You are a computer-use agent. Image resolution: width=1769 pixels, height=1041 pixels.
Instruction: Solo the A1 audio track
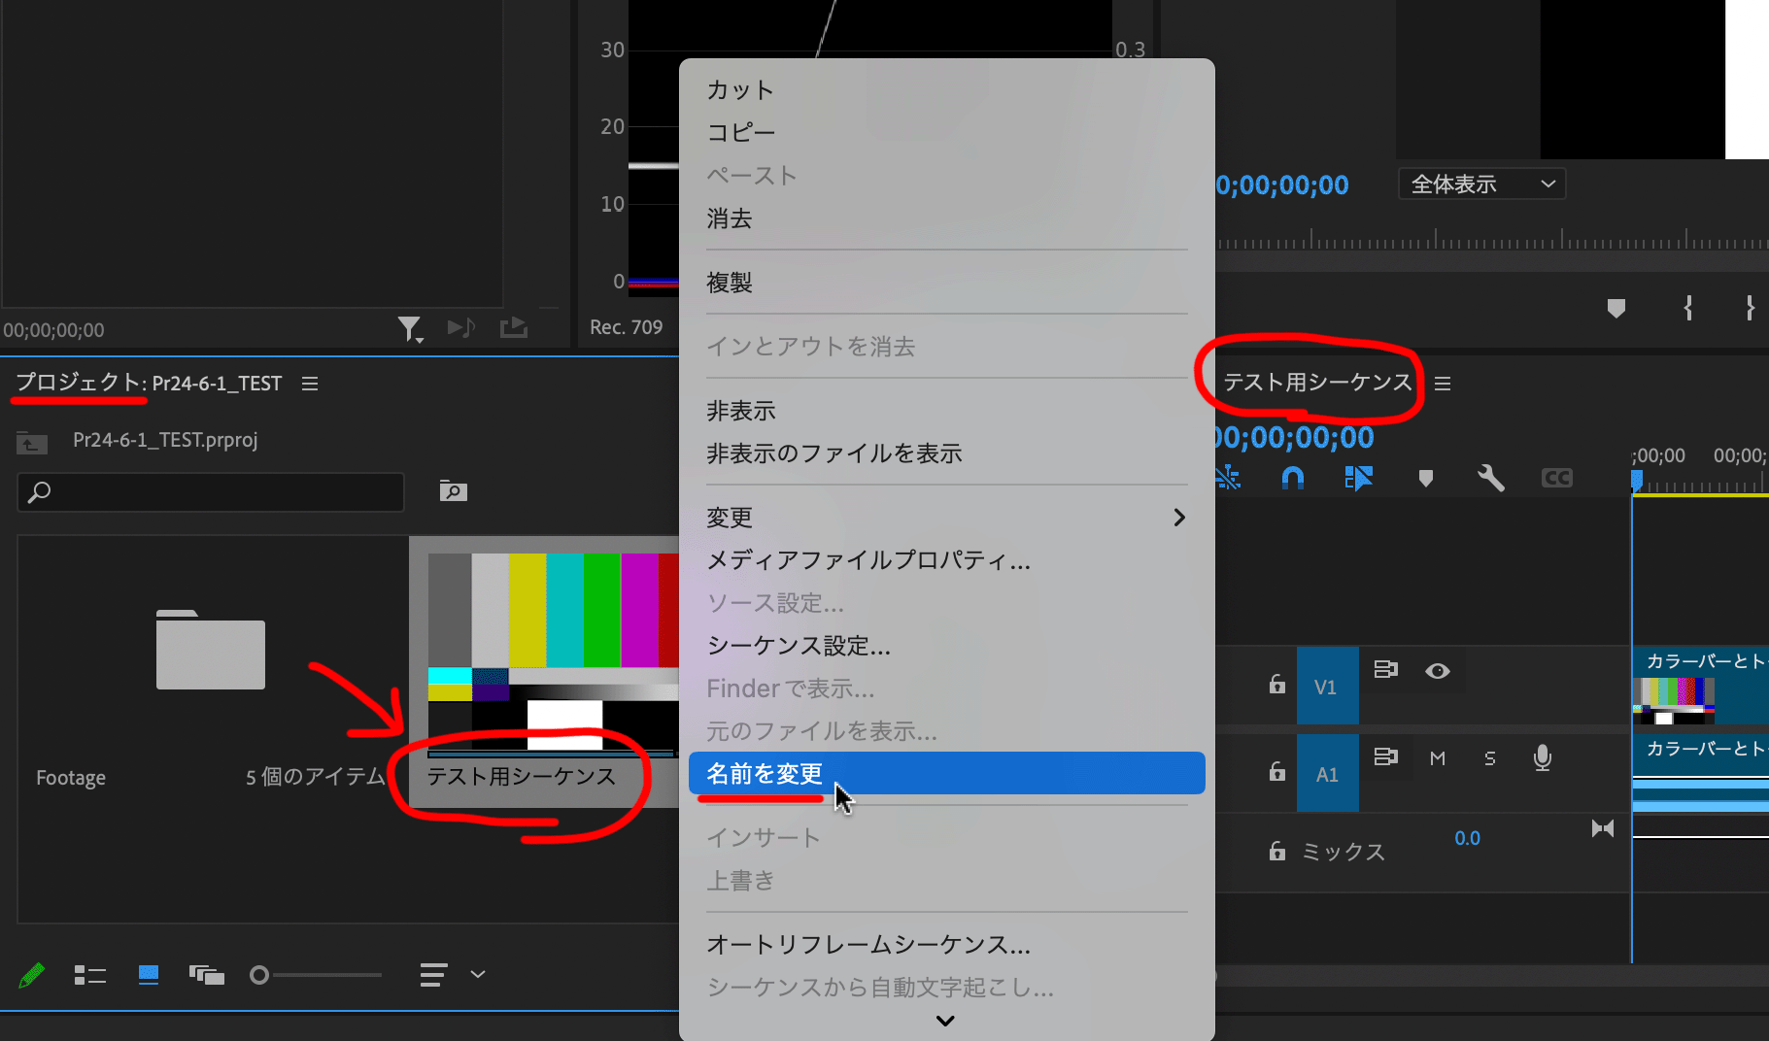point(1489,758)
